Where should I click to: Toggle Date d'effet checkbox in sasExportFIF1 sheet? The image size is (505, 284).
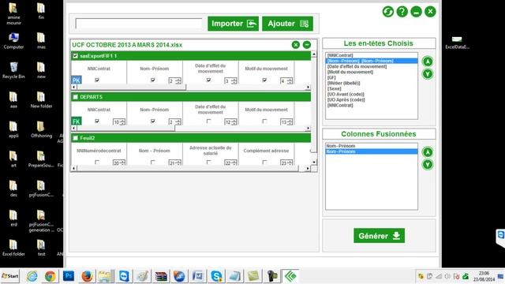coord(208,80)
